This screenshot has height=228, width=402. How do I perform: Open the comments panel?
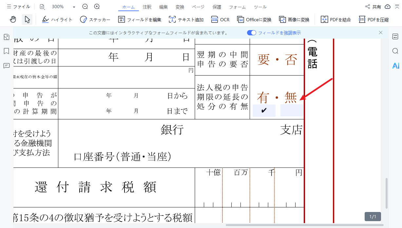pos(6,66)
